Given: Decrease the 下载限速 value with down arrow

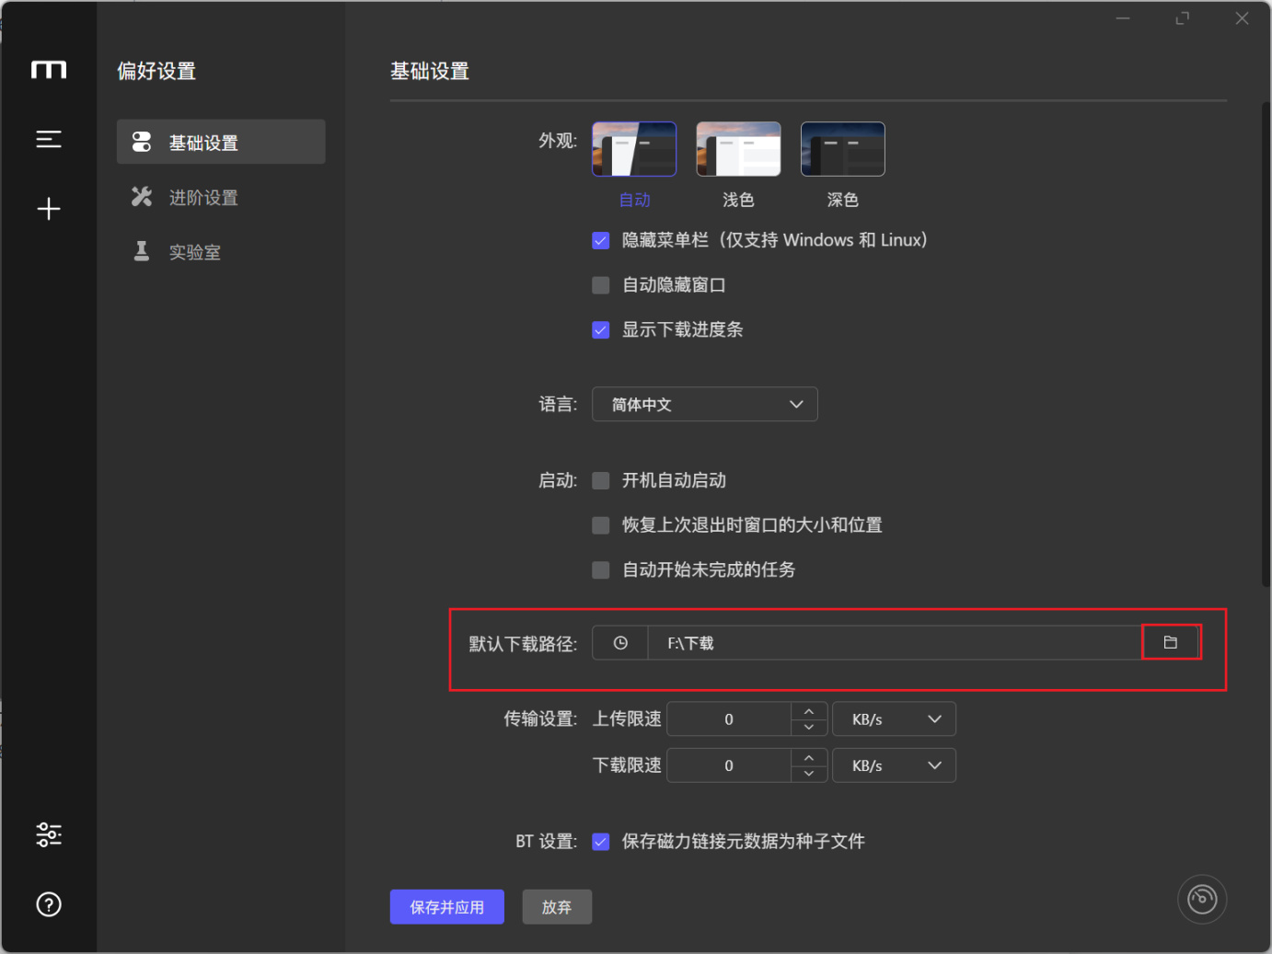Looking at the screenshot, I should point(809,774).
